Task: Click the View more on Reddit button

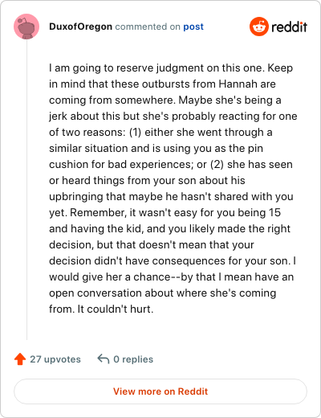Action: (160, 391)
